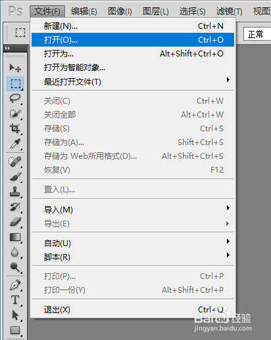Open the 视图 menu
271x340 pixels.
pos(261,11)
